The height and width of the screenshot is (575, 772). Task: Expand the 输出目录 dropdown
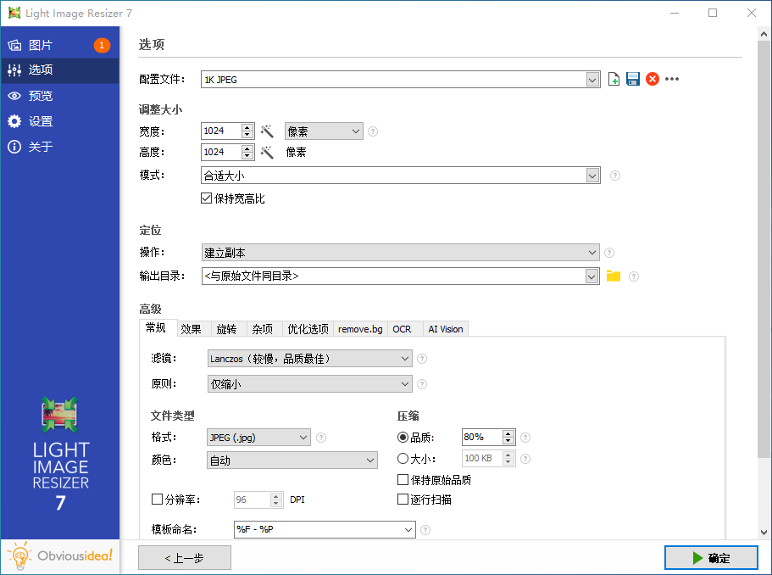click(591, 276)
